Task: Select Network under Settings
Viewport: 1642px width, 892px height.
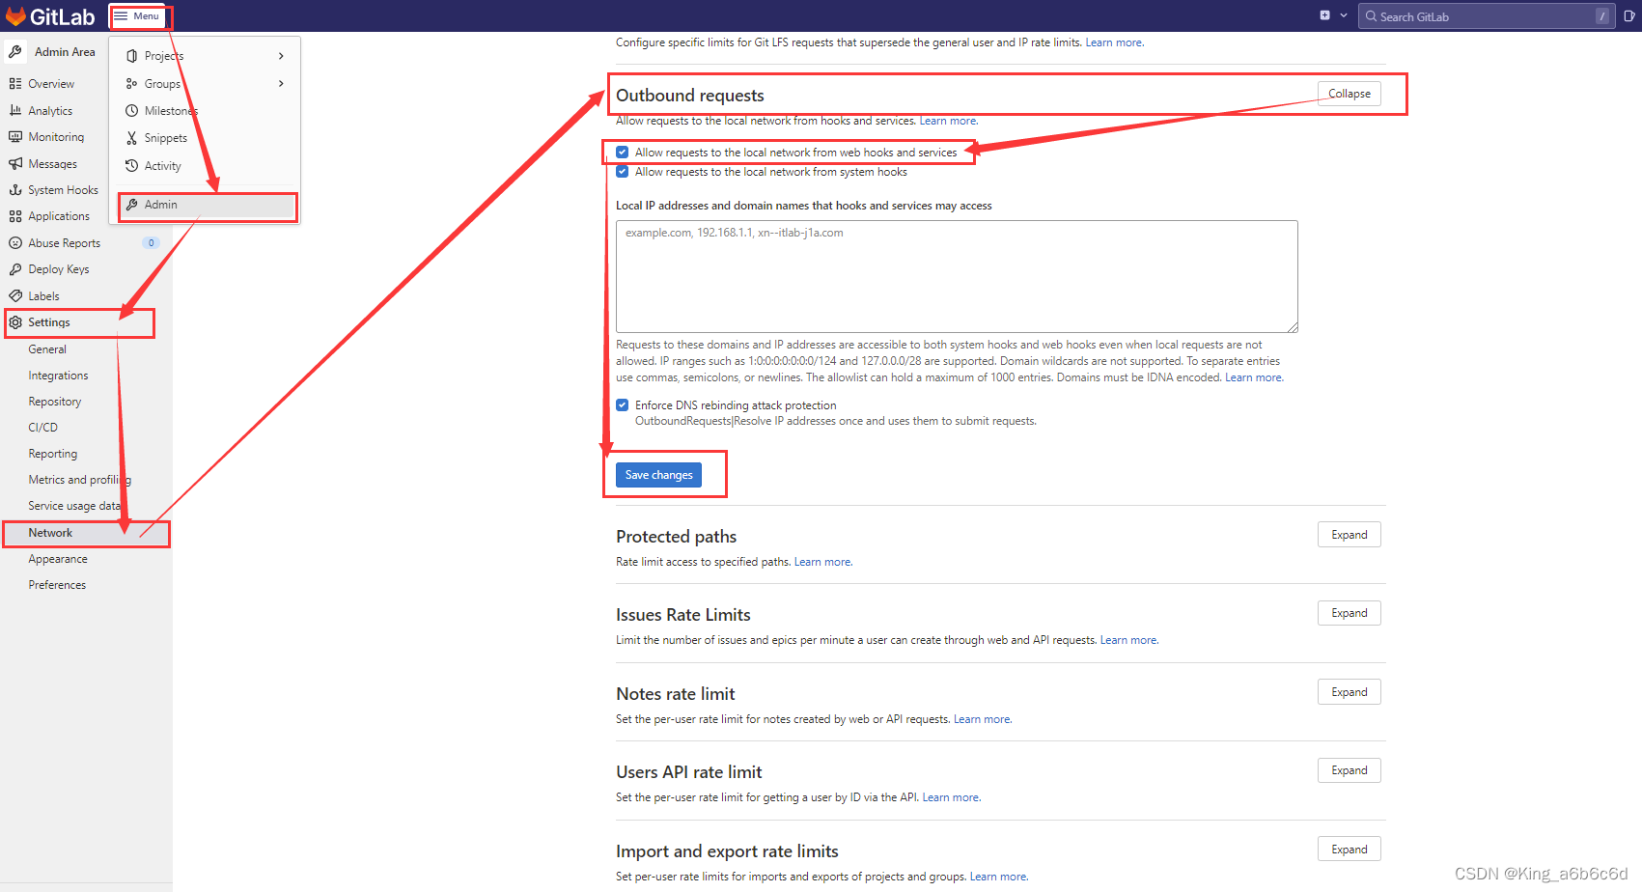Action: [x=50, y=533]
